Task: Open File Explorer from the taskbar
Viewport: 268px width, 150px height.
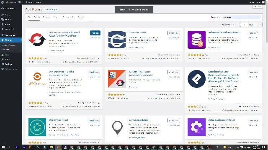Action: 51,147
